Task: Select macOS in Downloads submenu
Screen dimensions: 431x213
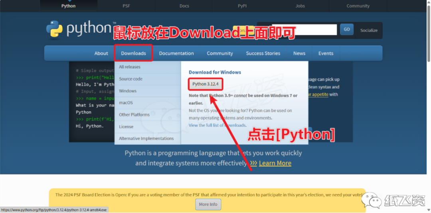Action: click(148, 103)
